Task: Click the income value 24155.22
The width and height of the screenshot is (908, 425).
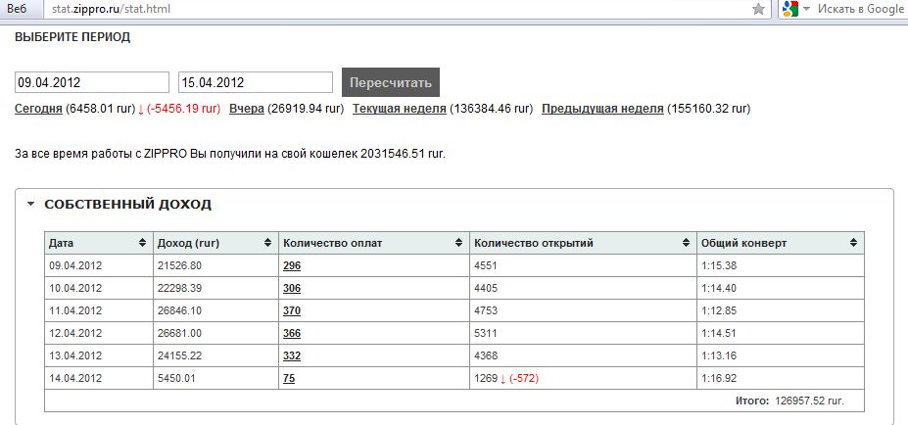Action: coord(179,356)
